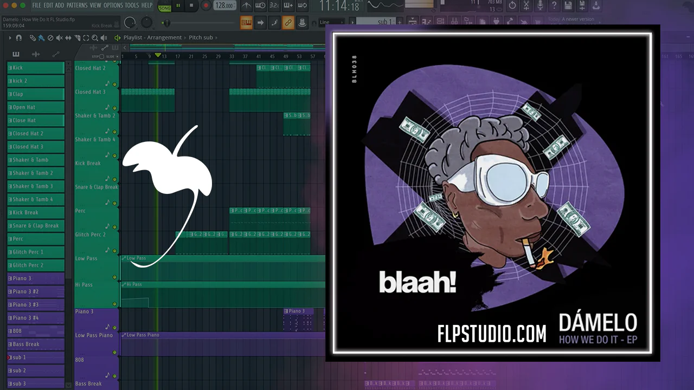Select the Clap pattern in the picker
Viewport: 694px width, 390px height.
(36, 94)
